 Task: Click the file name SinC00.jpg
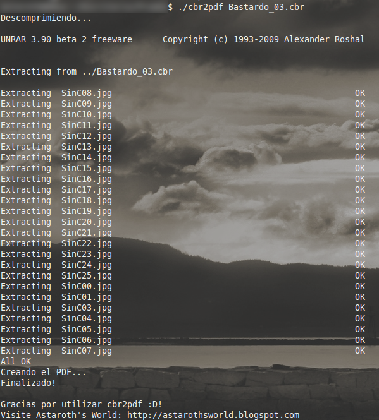pos(87,286)
